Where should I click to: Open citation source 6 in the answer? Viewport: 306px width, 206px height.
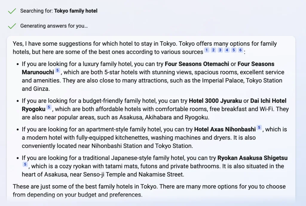240,50
